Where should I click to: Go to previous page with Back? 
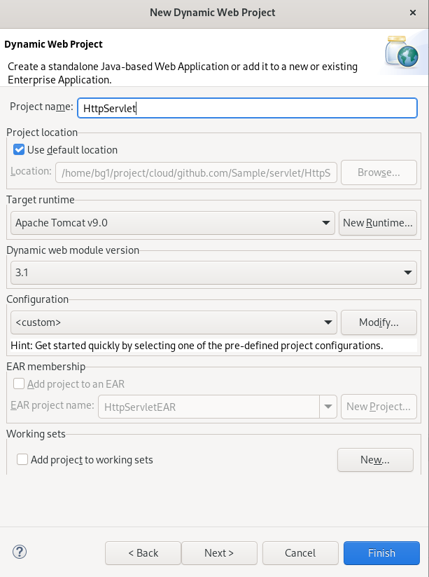143,552
